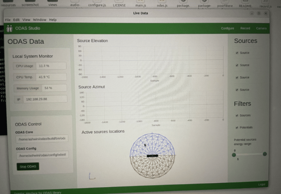
Task: Open the Help menu
Action: (x=53, y=20)
